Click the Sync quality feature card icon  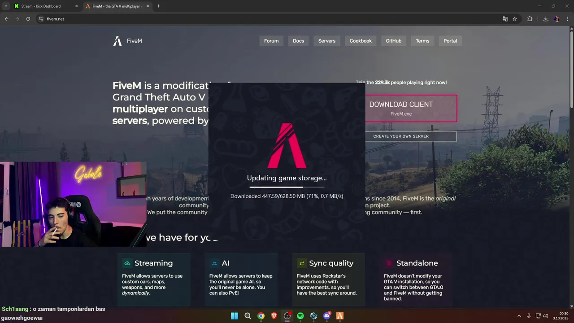tap(302, 263)
